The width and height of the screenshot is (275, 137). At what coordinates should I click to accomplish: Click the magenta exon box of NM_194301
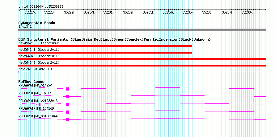pyautogui.click(x=68, y=97)
